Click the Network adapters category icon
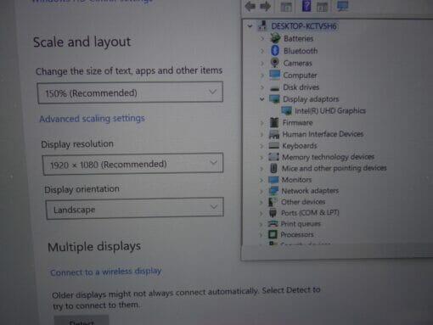 pos(273,191)
